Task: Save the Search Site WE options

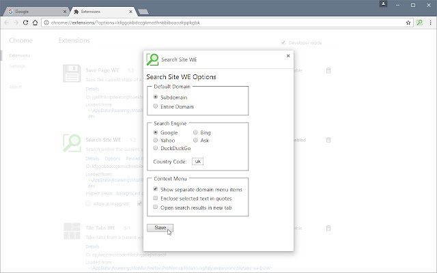Action: click(160, 227)
